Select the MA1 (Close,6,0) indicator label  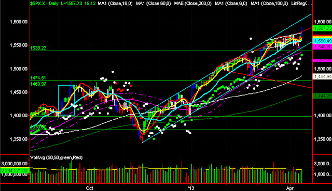231,4
